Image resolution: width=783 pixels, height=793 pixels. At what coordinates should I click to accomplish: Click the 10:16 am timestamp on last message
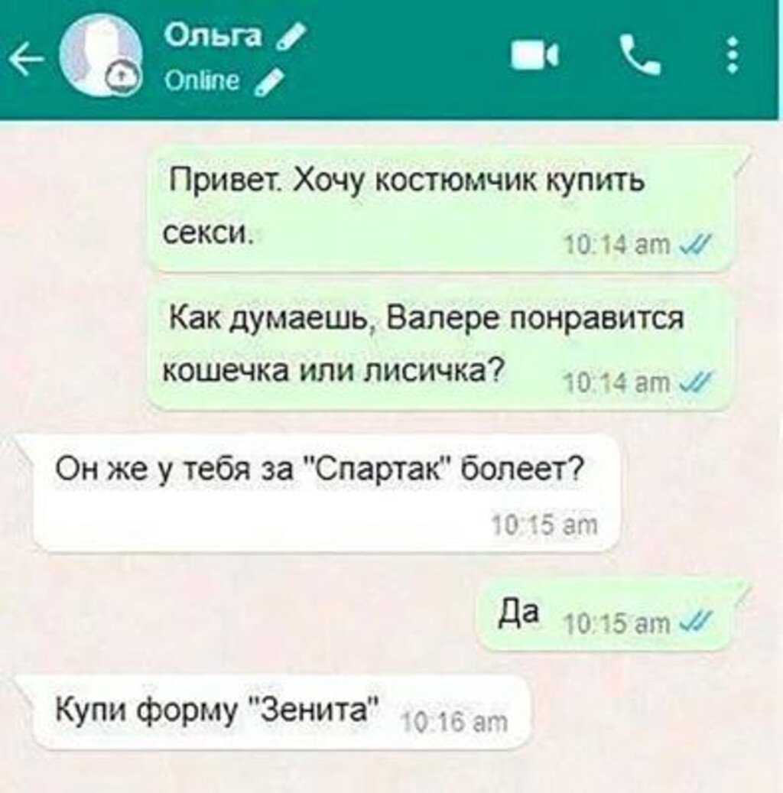(x=453, y=722)
